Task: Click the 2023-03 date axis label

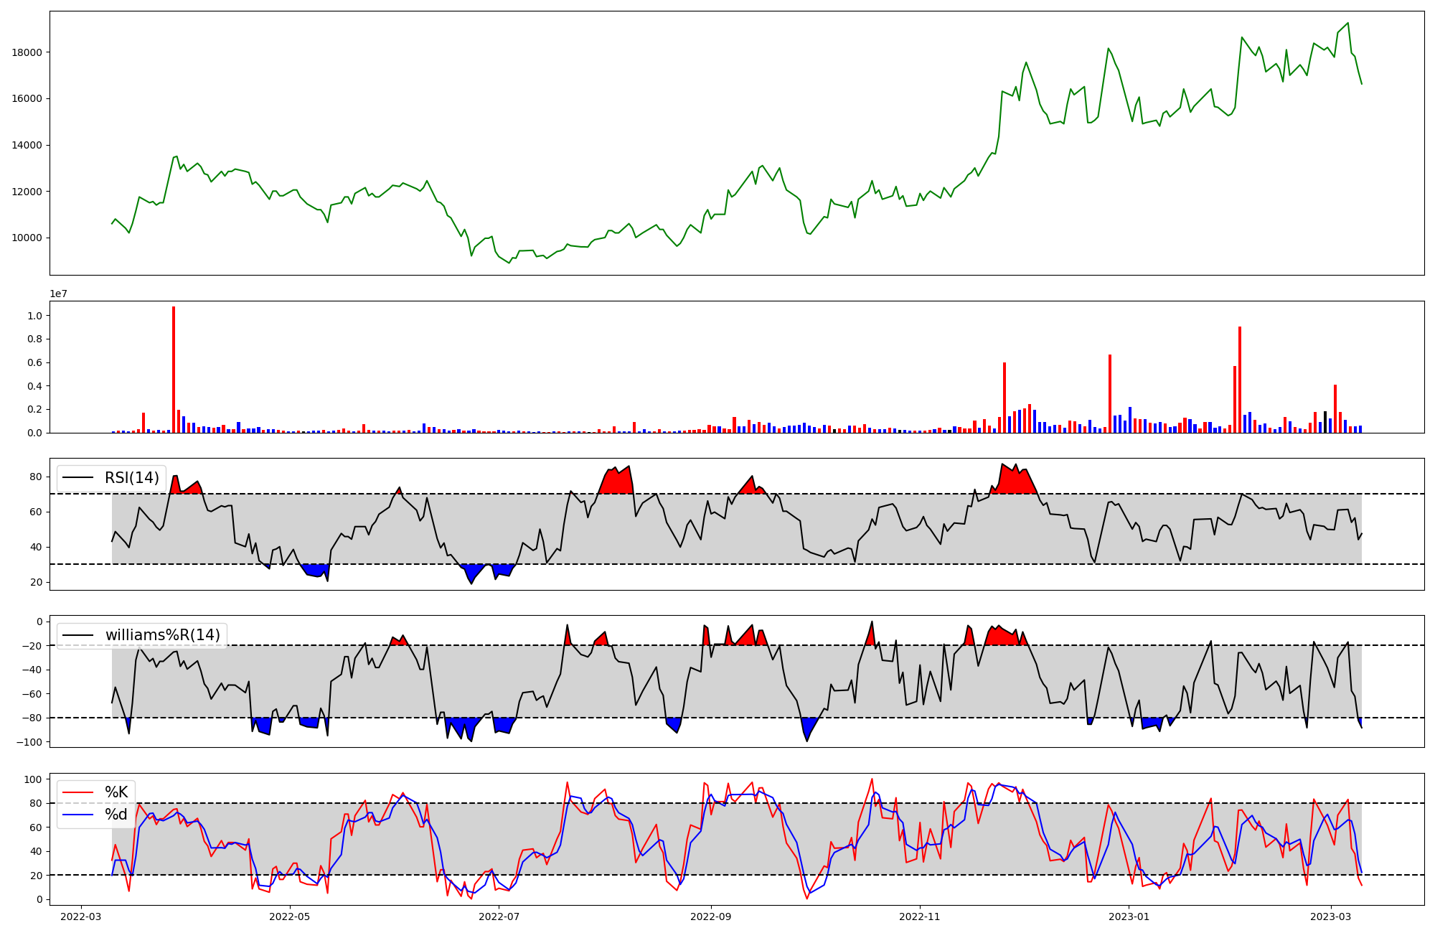Action: point(1331,916)
